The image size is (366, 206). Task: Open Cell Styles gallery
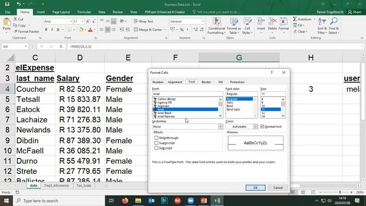(247, 26)
